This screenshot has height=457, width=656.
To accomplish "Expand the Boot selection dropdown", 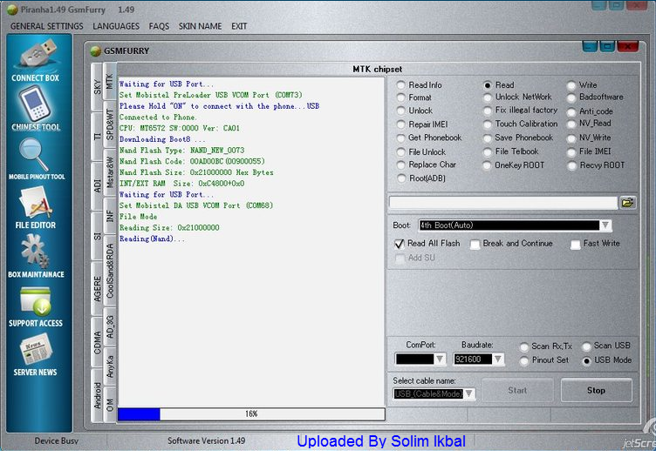I will click(x=605, y=225).
